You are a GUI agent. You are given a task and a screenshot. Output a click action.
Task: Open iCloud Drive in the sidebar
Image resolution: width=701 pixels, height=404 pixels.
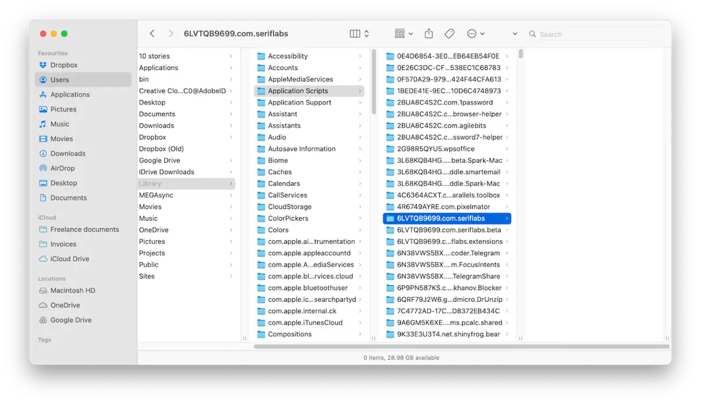[x=83, y=259]
